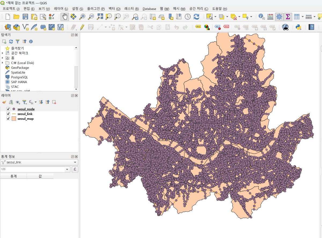Screen dimensions: 322x238
Task: Open the Style Manager icon
Action: [52, 17]
